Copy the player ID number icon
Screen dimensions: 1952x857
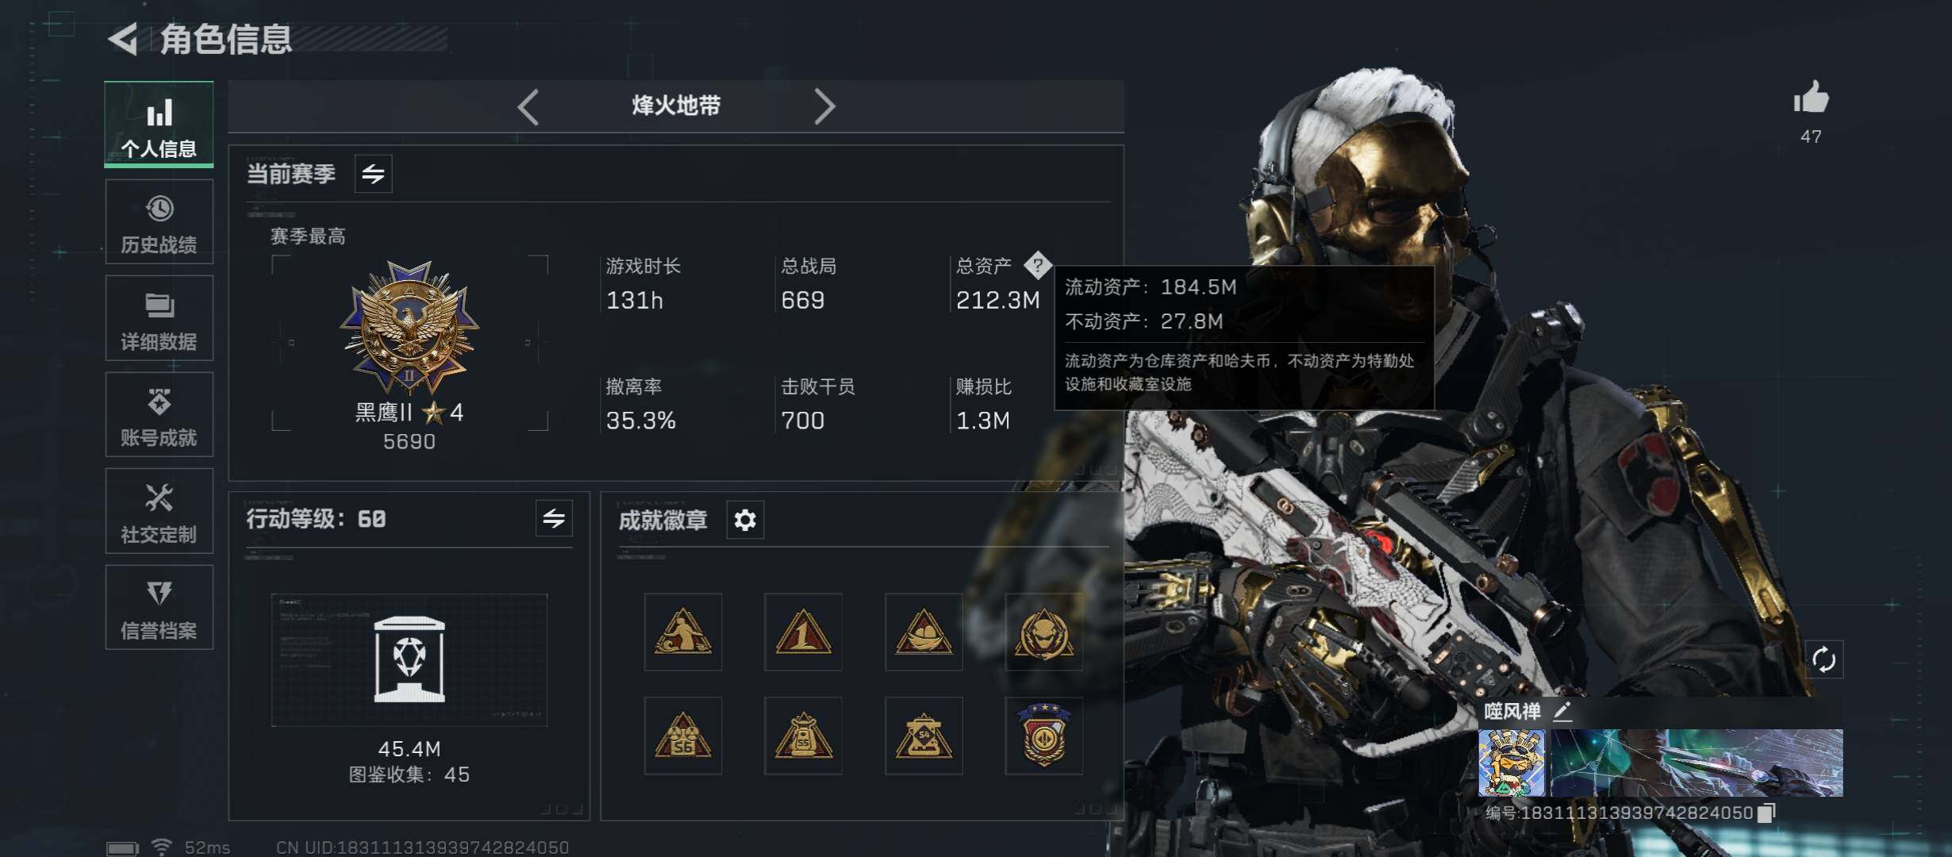pyautogui.click(x=1766, y=813)
